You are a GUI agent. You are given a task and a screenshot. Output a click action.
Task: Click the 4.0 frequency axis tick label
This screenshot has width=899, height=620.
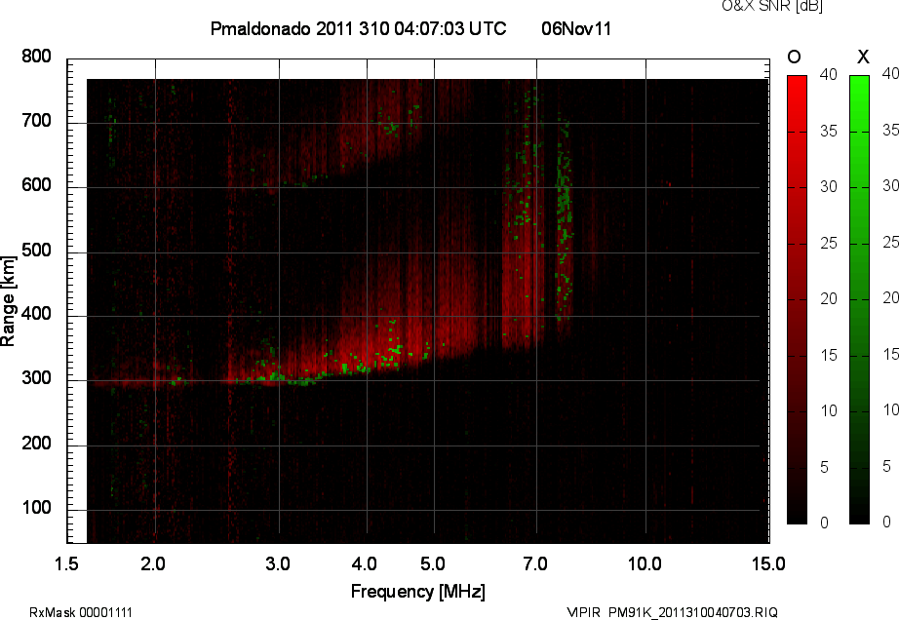[x=364, y=563]
